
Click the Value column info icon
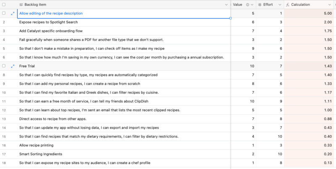[x=247, y=5]
